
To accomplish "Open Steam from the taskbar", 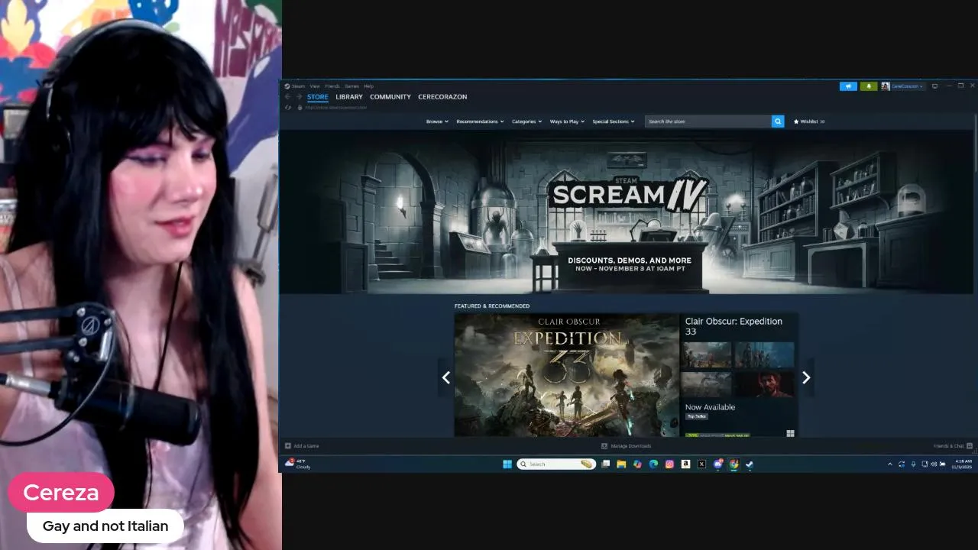I will click(x=750, y=464).
